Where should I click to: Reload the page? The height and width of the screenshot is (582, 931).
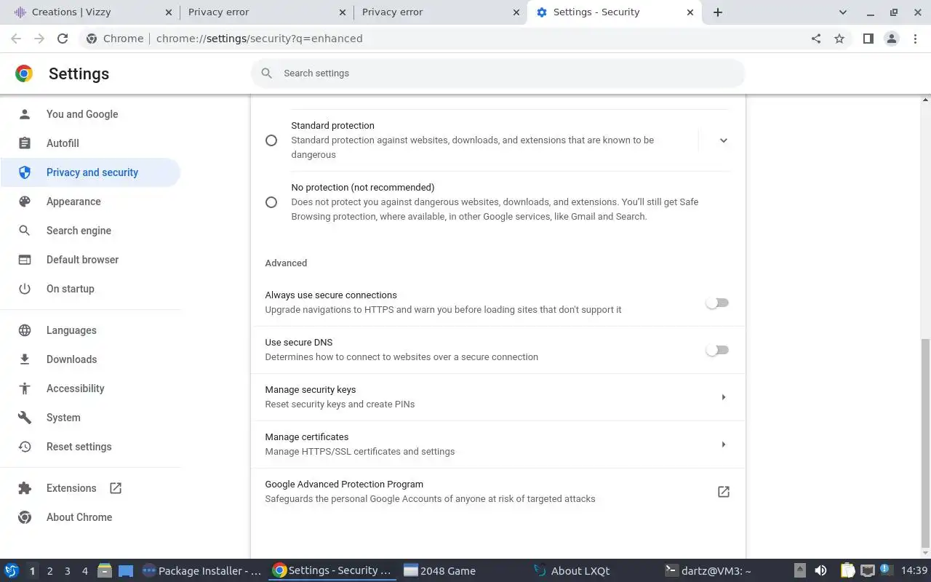[63, 39]
